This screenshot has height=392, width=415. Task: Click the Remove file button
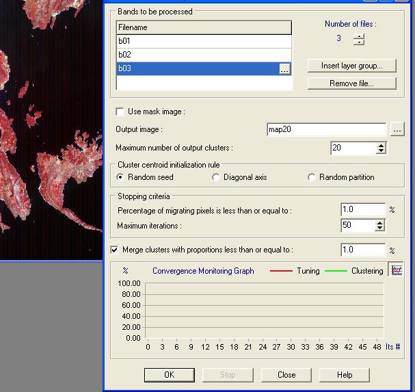point(351,83)
